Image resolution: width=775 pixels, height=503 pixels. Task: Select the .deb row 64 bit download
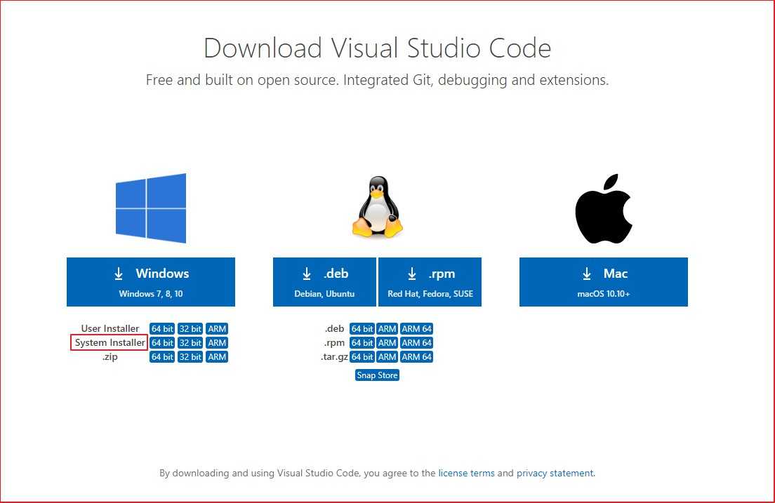point(362,328)
